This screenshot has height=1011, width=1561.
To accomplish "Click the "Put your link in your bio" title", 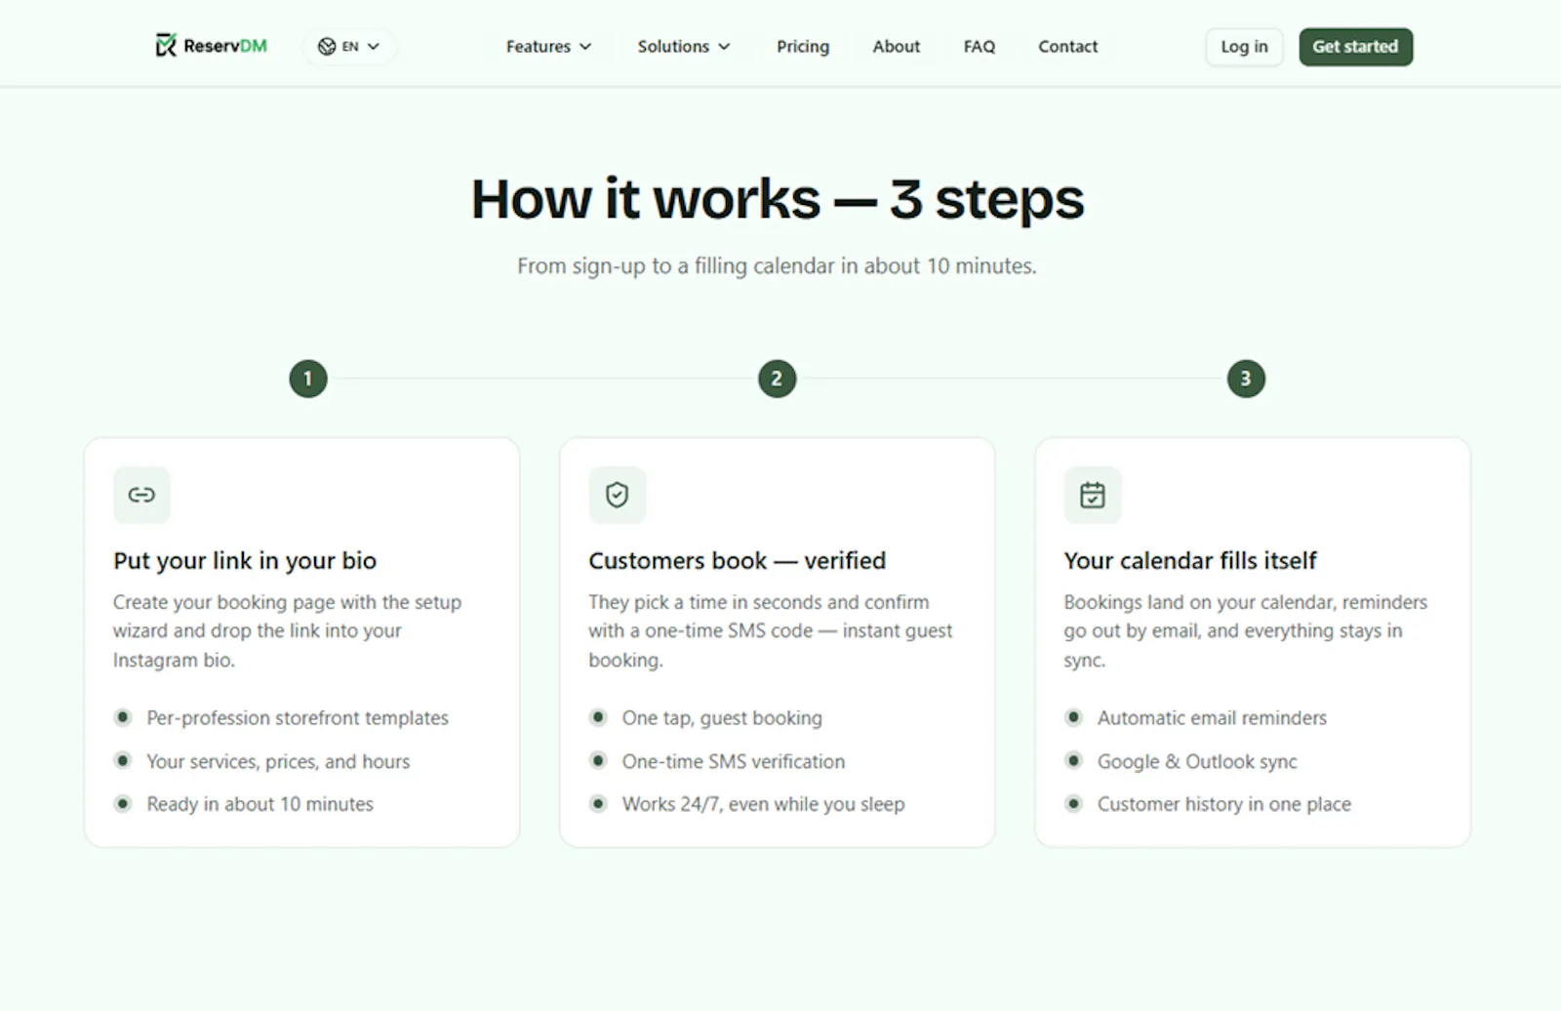I will 245,560.
